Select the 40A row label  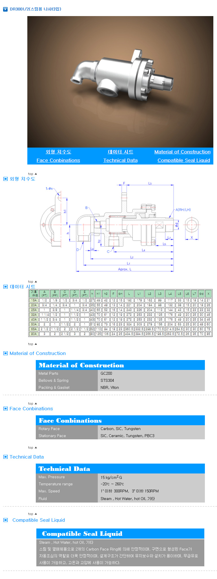[34, 319]
